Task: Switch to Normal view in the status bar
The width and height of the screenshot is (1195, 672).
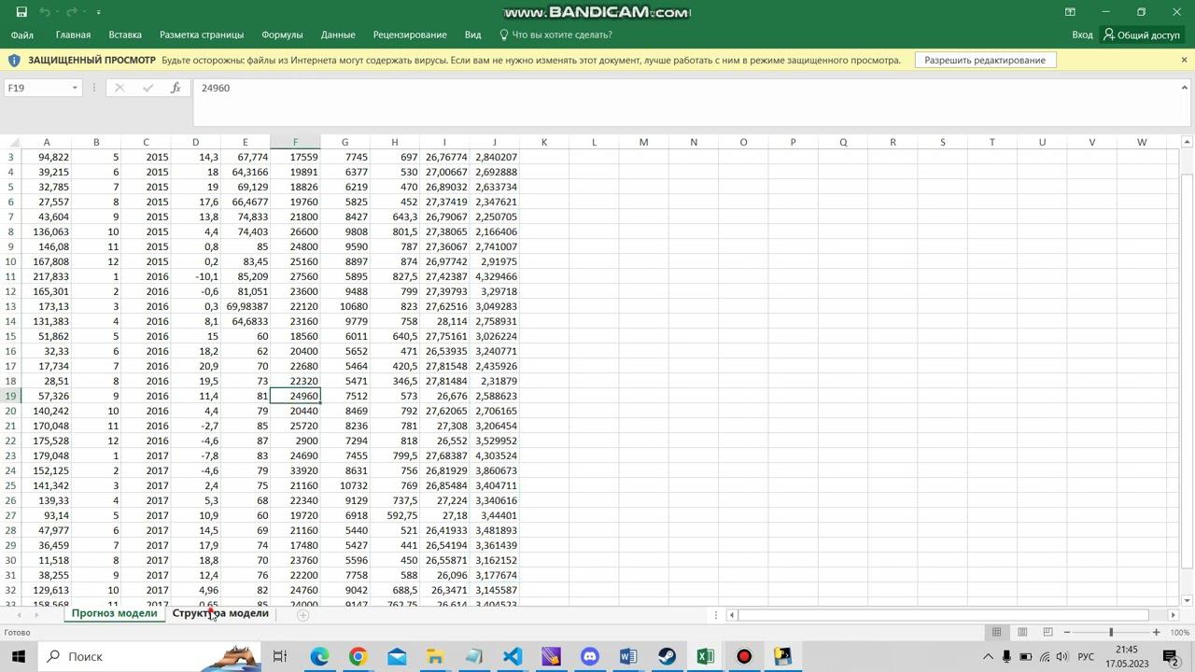Action: 996,632
